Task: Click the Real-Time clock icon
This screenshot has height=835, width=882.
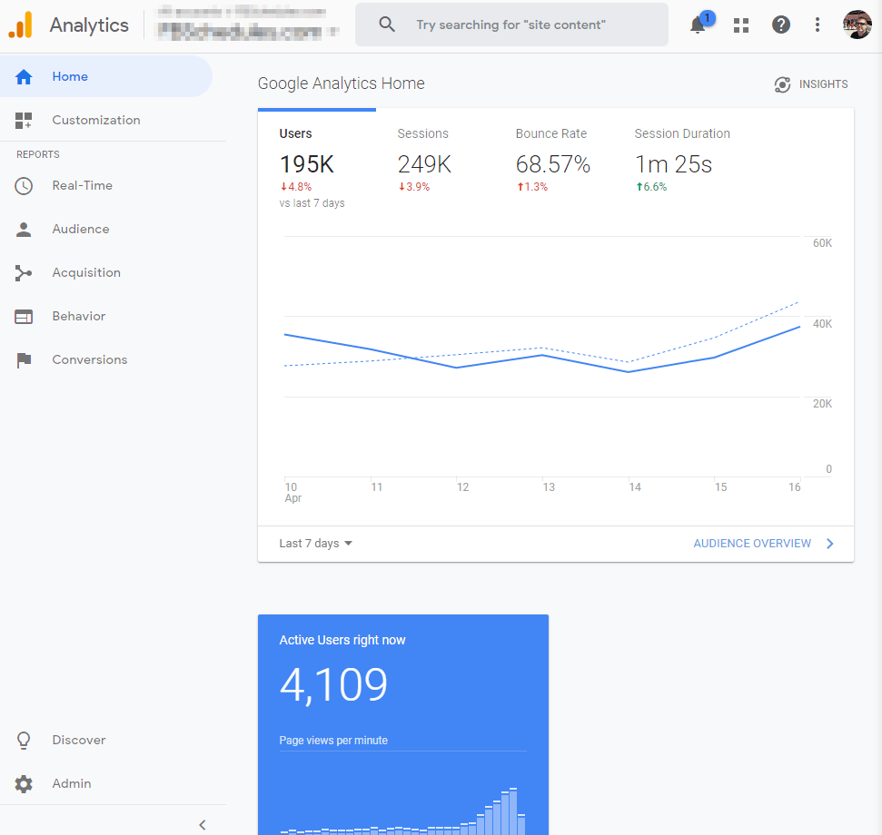Action: [x=24, y=186]
